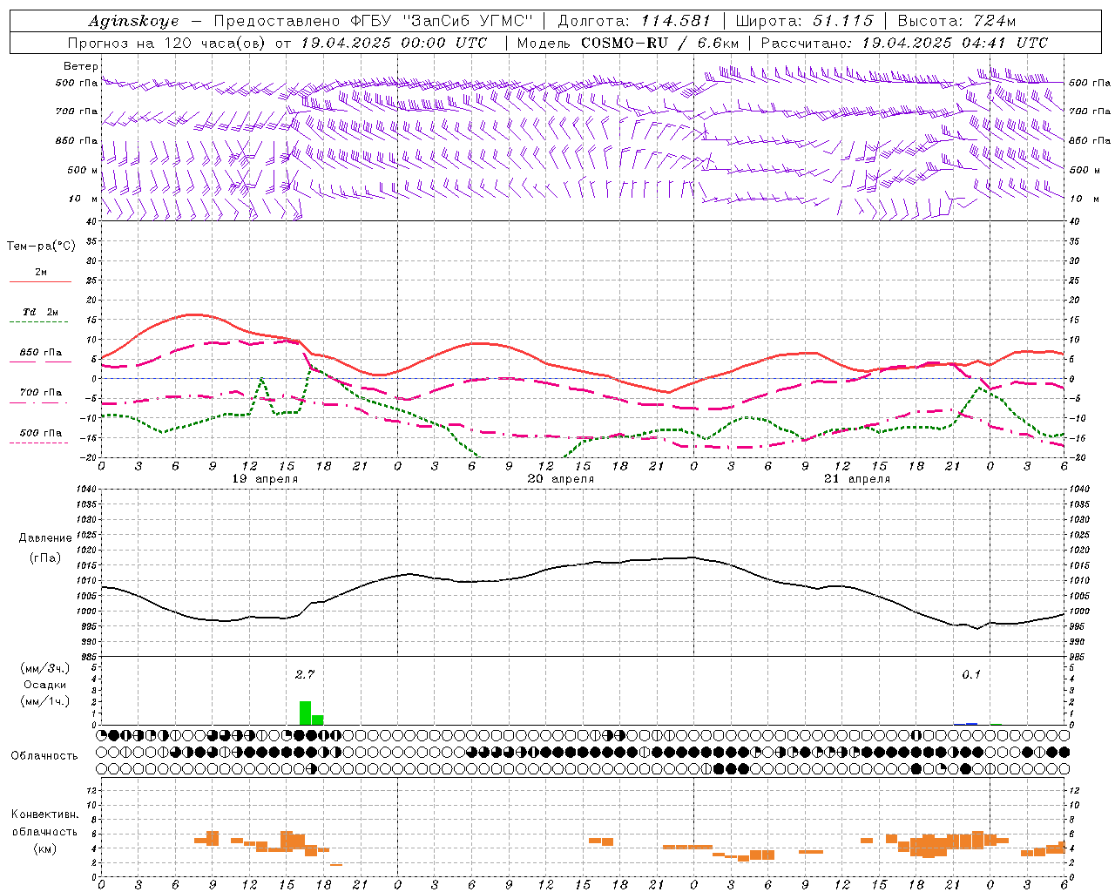Click the "Высота: 724м" header field
This screenshot has width=1115, height=892.
(956, 21)
